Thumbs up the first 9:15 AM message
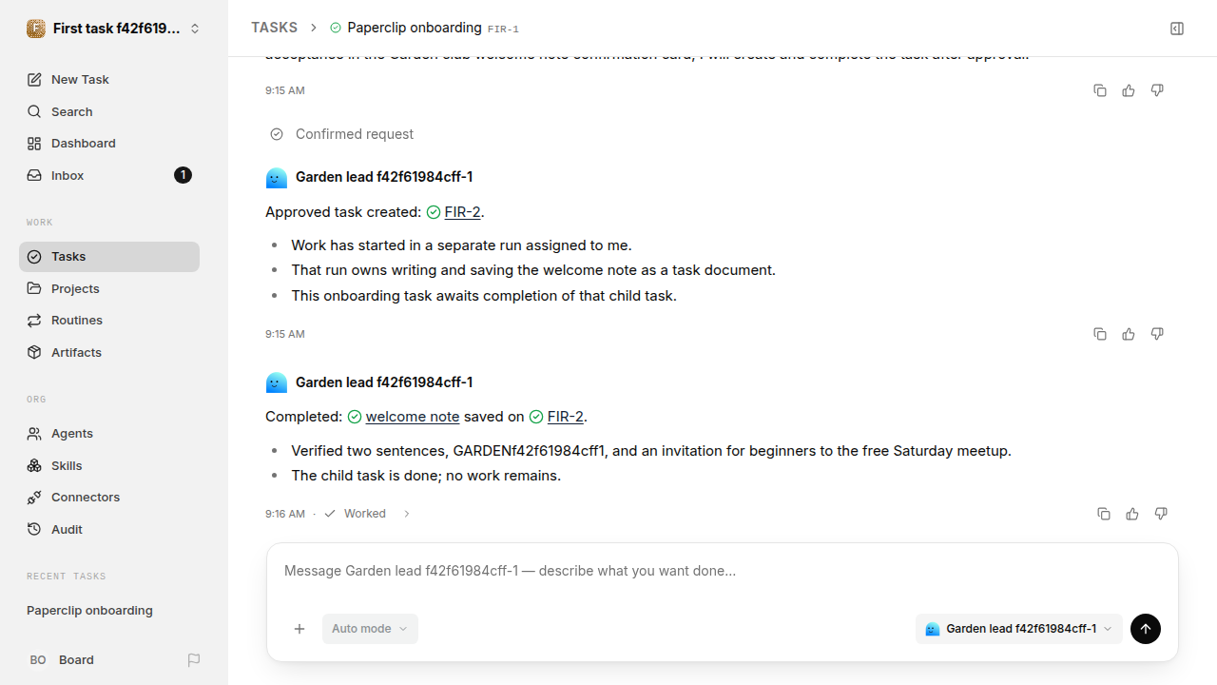The image size is (1217, 685). (1129, 90)
